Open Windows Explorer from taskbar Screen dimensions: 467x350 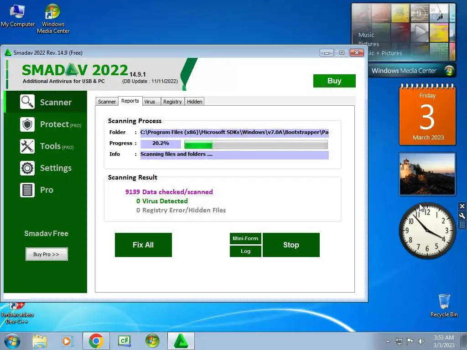click(40, 341)
